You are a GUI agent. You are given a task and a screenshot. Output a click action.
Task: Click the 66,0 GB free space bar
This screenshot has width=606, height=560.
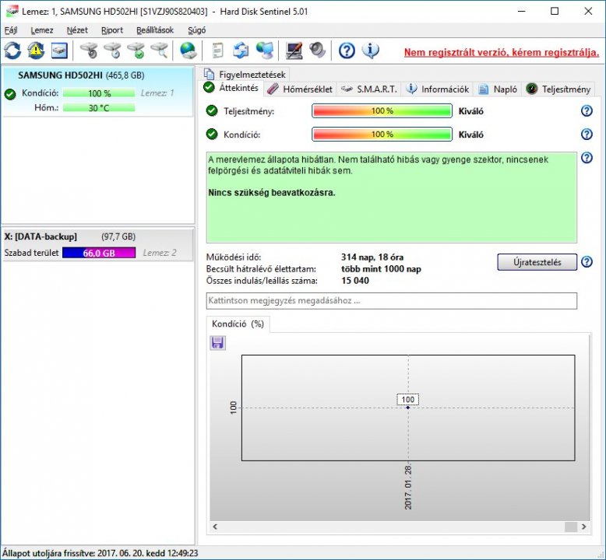click(x=99, y=253)
